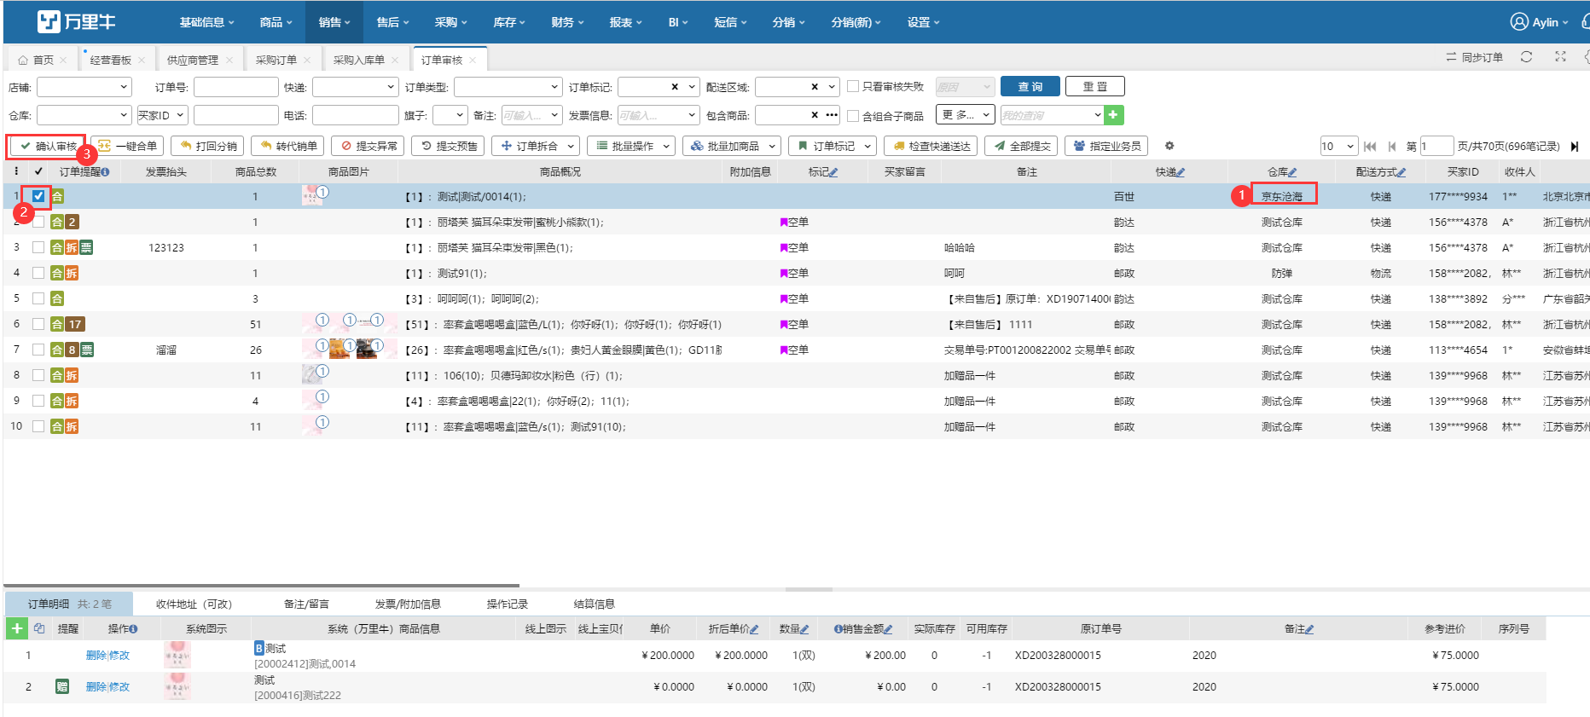
Task: Click the info icon next to 操作 header
Action: (x=133, y=629)
